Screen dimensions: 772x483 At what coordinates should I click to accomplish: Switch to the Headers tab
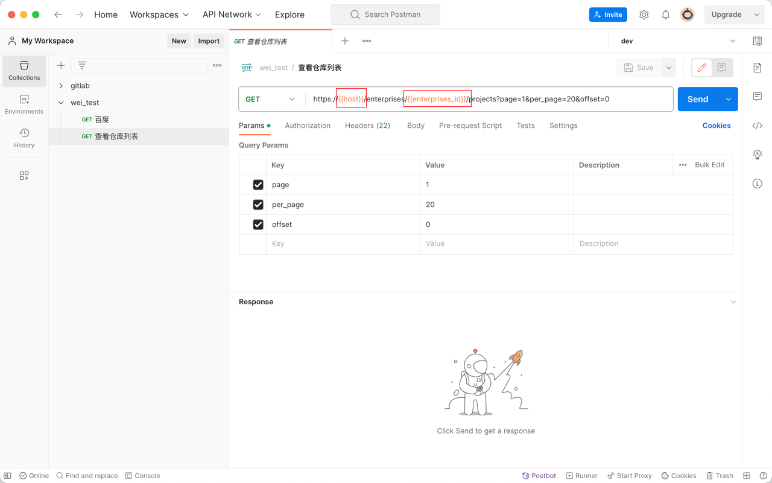click(367, 126)
